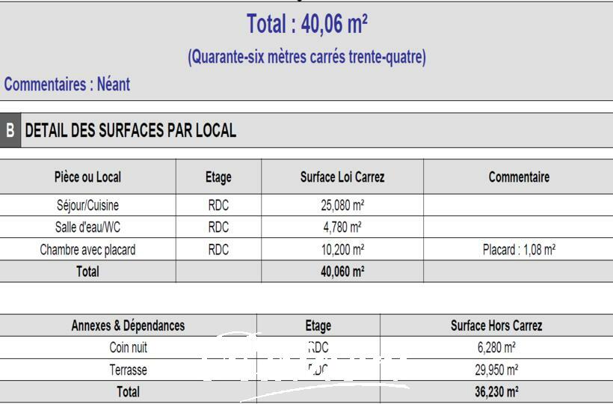Click the 'Surface Hors Carrez' header
The width and height of the screenshot is (613, 404).
click(x=496, y=325)
